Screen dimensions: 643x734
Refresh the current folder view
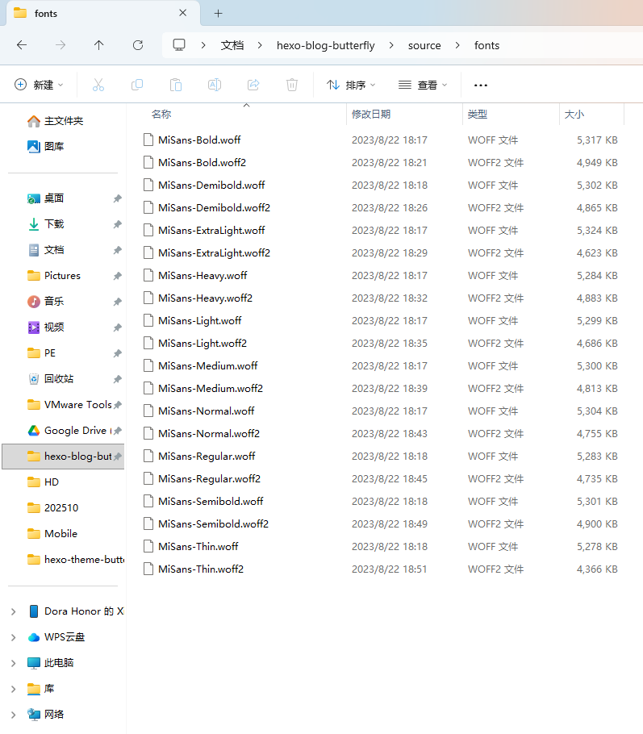click(138, 45)
